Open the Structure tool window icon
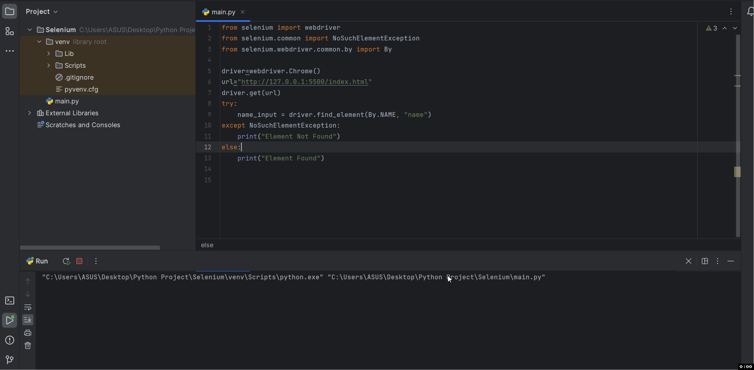 tap(10, 32)
